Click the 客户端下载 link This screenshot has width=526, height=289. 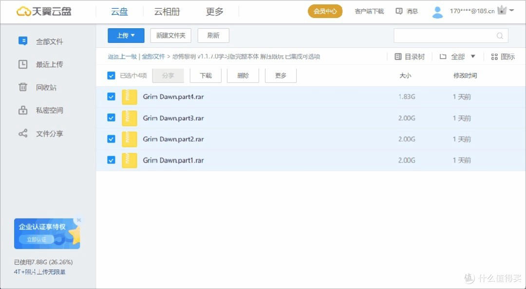[x=369, y=11]
